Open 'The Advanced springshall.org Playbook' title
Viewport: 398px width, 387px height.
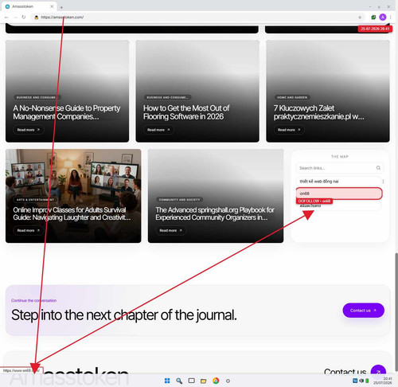pos(215,213)
